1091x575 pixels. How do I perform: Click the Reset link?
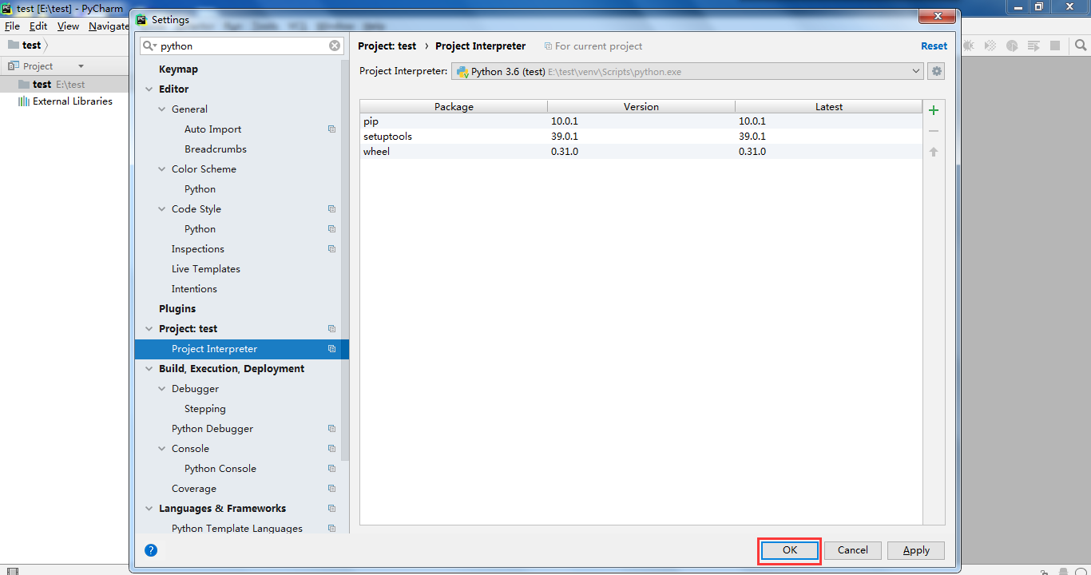coord(934,46)
